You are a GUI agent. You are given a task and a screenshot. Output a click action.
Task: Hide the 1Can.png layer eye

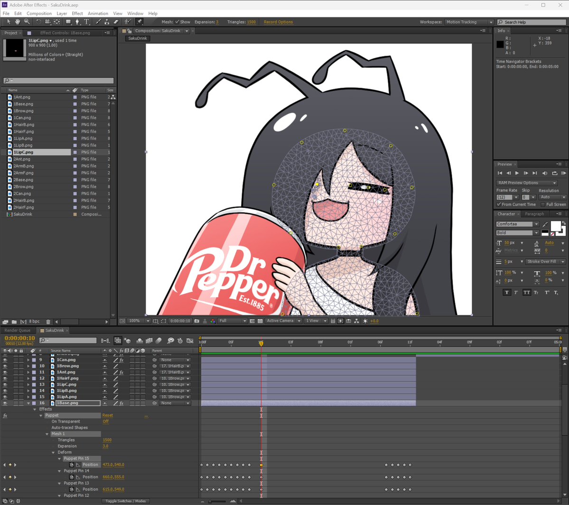(x=5, y=360)
